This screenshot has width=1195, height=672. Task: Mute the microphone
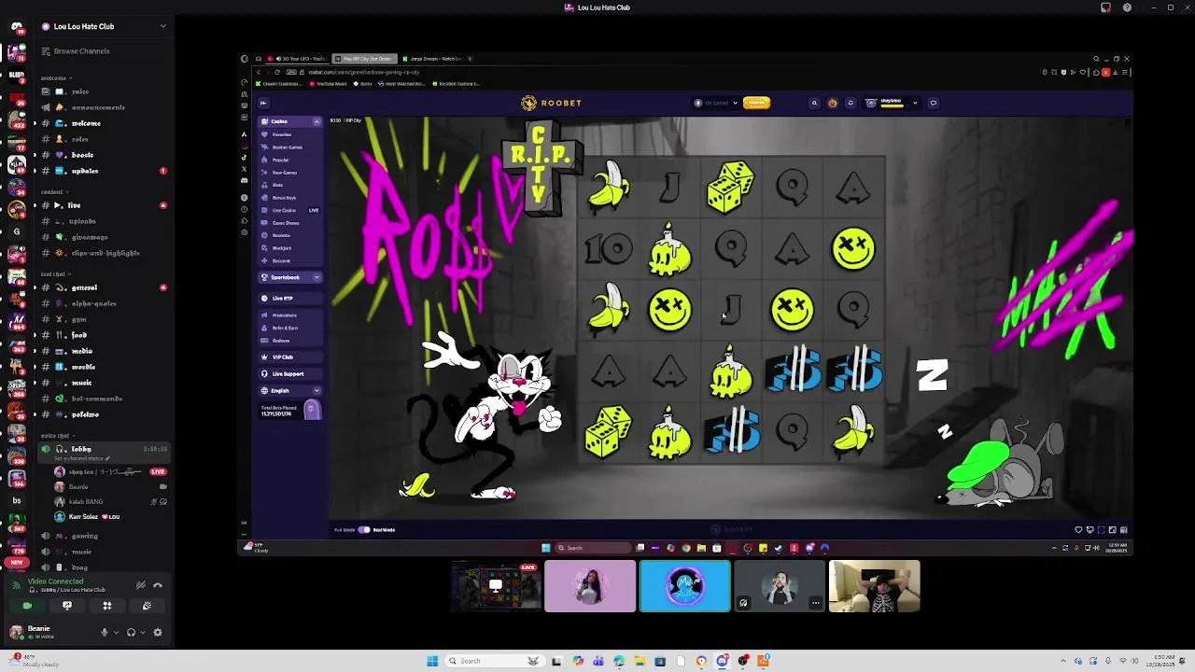tap(105, 632)
